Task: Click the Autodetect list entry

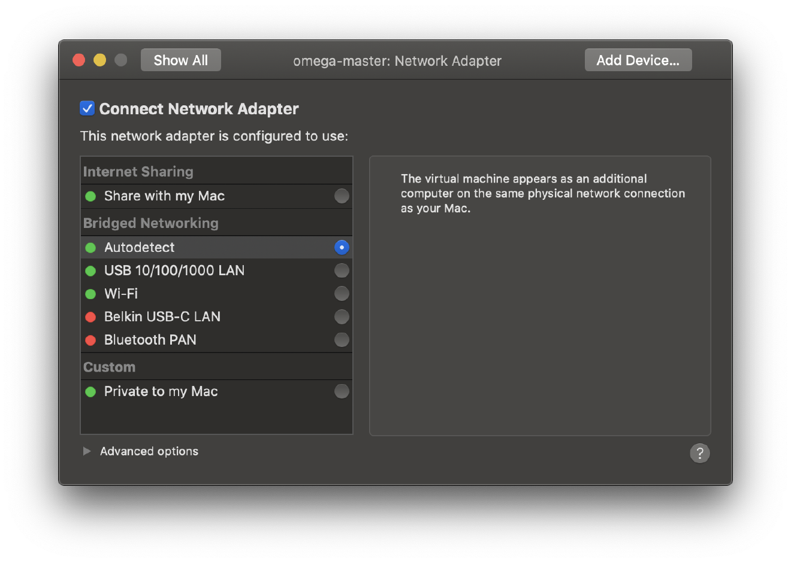Action: [198, 247]
